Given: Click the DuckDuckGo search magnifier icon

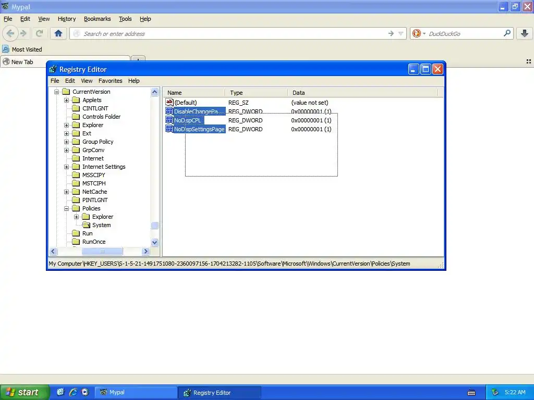Looking at the screenshot, I should point(507,33).
